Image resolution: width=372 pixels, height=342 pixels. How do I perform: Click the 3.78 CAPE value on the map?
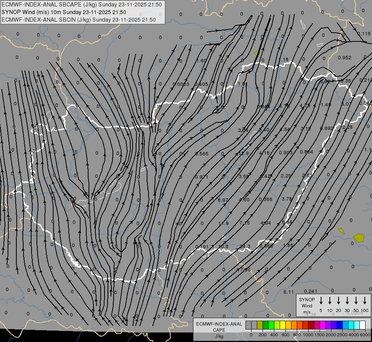[x=287, y=199]
